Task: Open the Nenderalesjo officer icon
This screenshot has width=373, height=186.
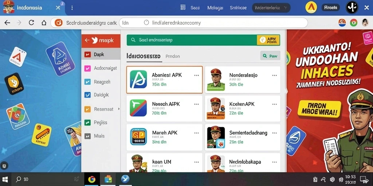Action: (216, 80)
